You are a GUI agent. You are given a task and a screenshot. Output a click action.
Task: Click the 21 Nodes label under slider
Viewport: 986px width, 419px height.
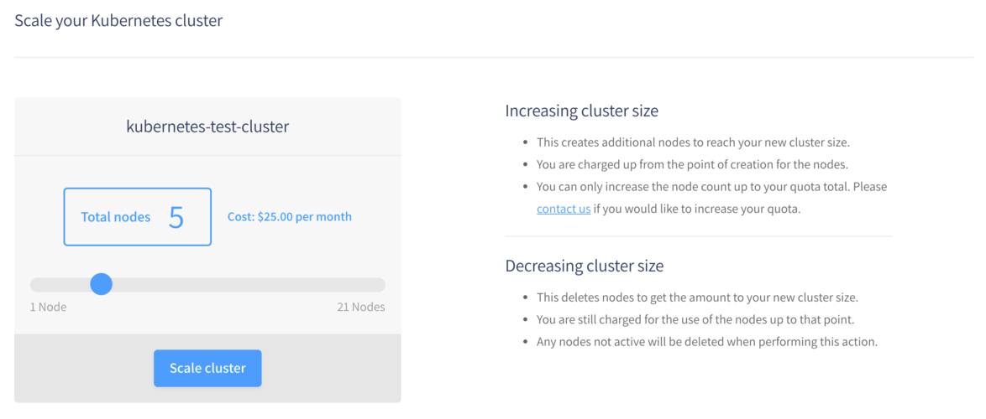pos(361,308)
